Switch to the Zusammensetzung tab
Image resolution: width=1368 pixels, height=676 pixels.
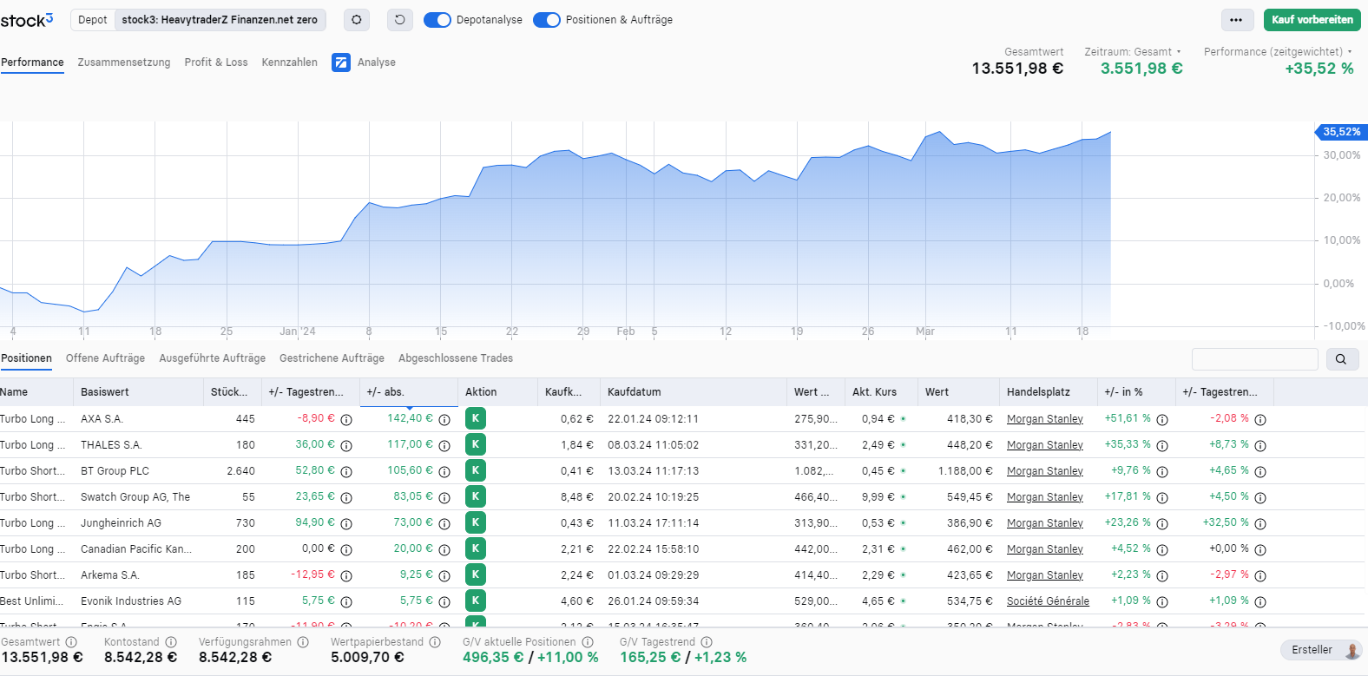coord(124,62)
